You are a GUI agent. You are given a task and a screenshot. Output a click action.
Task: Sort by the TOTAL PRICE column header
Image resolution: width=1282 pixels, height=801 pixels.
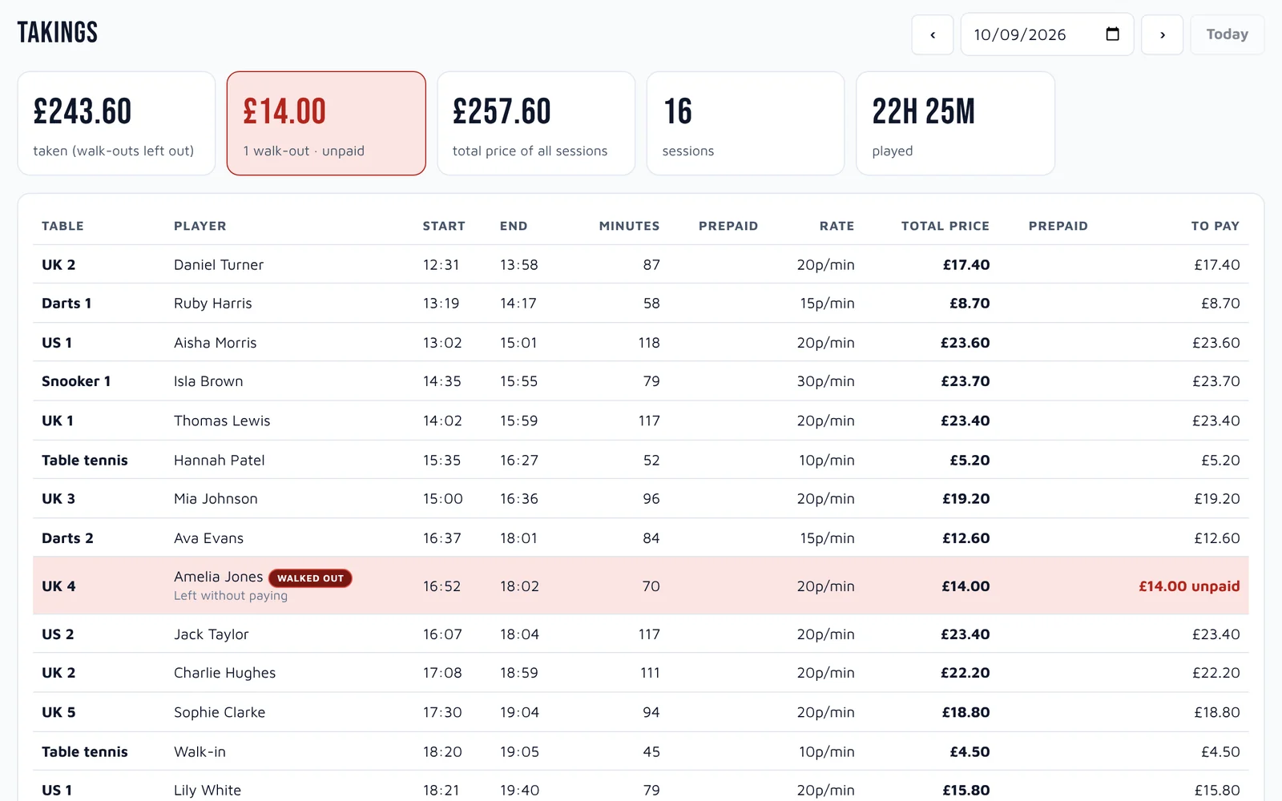coord(945,226)
